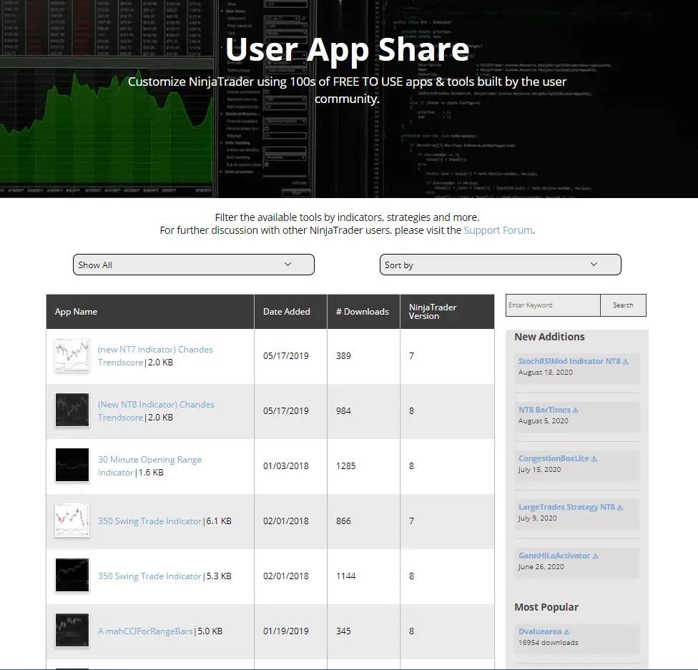This screenshot has height=670, width=698.
Task: Open 30 Minute Opening Range Indicator link
Action: click(149, 465)
